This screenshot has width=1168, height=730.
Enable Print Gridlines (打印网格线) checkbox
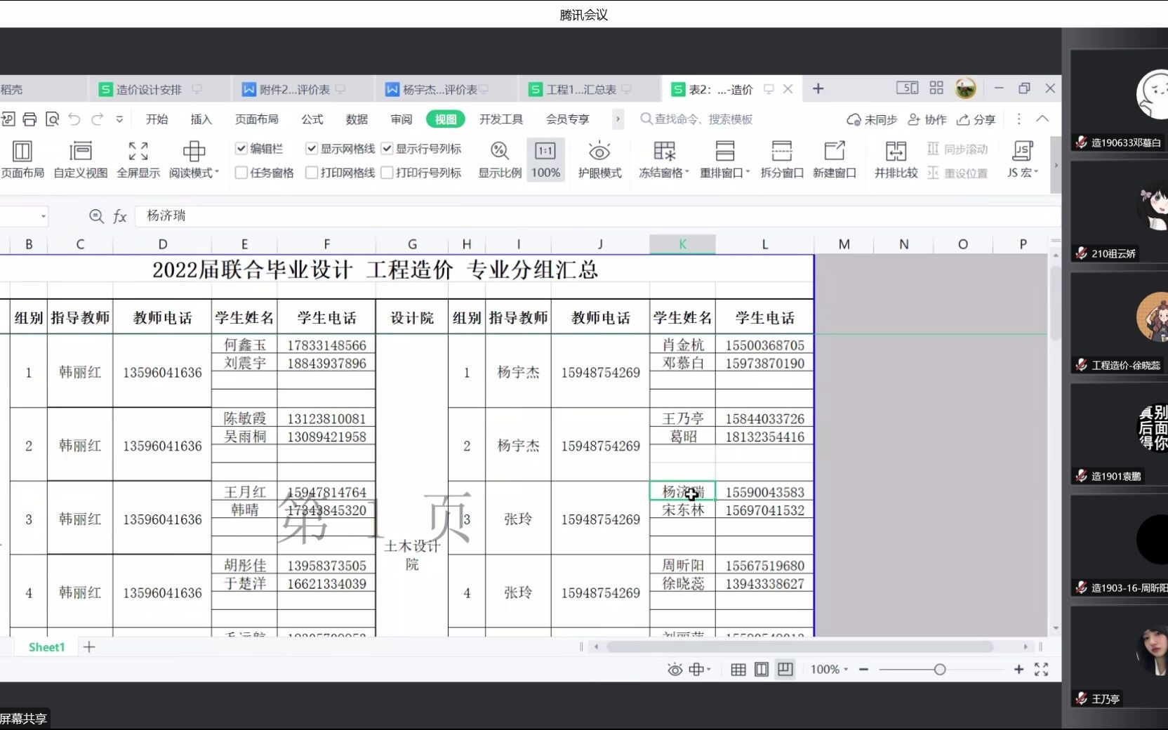(x=312, y=173)
